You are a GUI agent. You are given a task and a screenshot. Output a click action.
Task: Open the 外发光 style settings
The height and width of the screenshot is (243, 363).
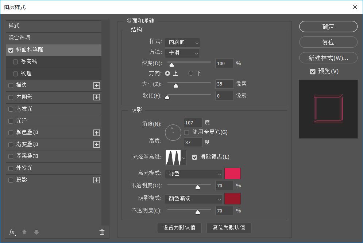(x=24, y=168)
